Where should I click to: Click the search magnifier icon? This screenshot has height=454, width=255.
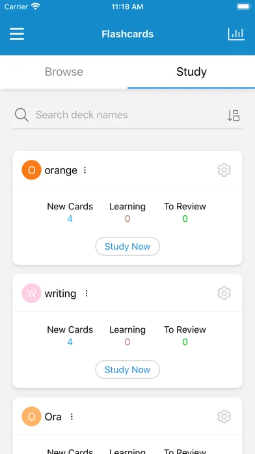(21, 115)
